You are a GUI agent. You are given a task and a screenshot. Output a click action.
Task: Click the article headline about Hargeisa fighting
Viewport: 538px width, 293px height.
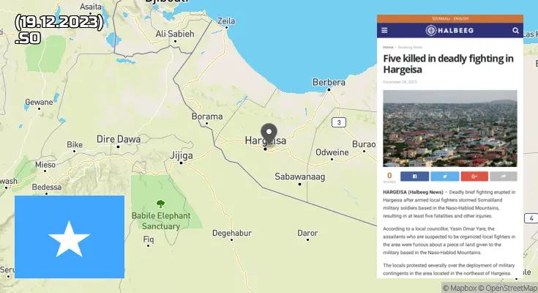coord(448,64)
